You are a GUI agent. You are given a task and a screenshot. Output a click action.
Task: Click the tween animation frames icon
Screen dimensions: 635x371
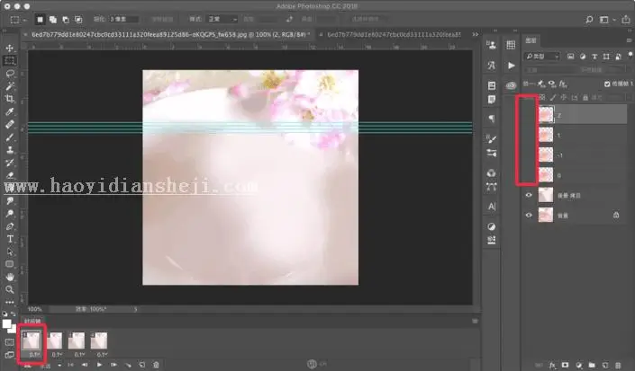[128, 365]
